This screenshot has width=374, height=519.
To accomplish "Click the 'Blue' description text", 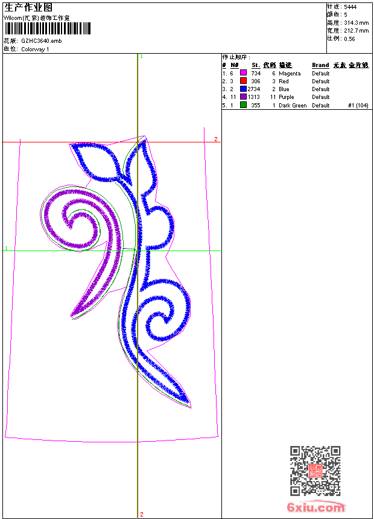I will pyautogui.click(x=284, y=89).
